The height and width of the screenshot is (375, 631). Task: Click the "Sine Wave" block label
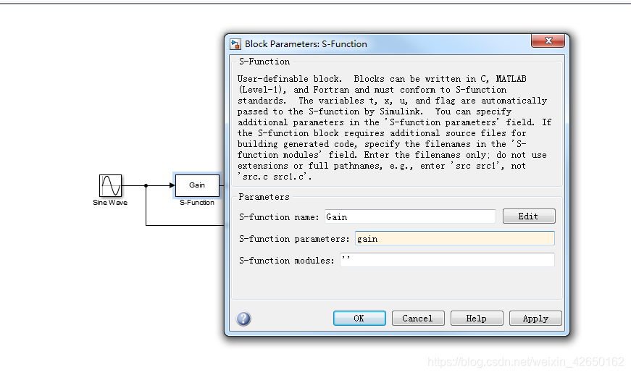coord(110,203)
